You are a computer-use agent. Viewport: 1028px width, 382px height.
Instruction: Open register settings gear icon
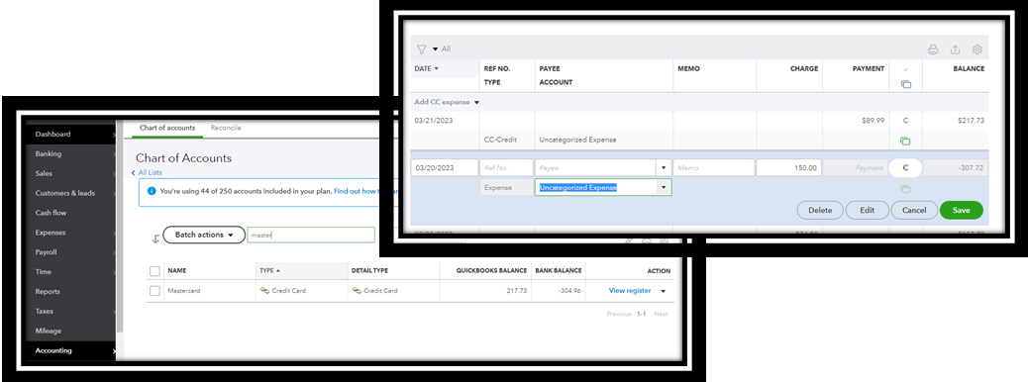(x=977, y=49)
